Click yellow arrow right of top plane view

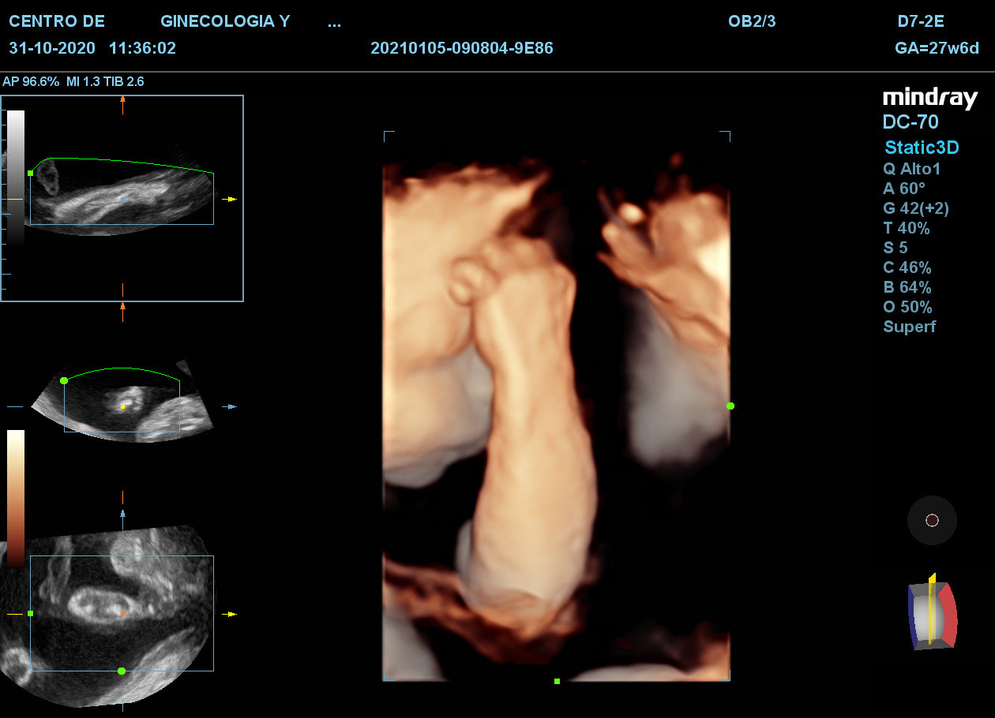(x=229, y=199)
